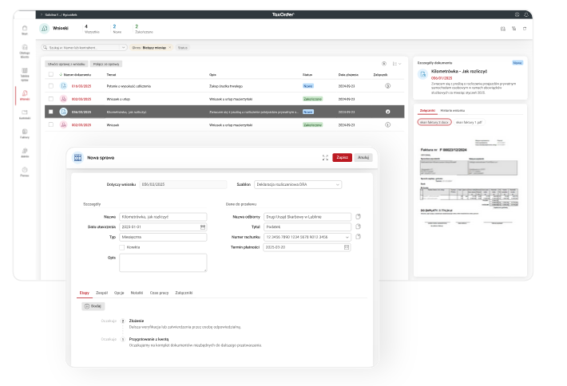Tick the Korekta checkbox
The image size is (567, 386).
tap(121, 247)
